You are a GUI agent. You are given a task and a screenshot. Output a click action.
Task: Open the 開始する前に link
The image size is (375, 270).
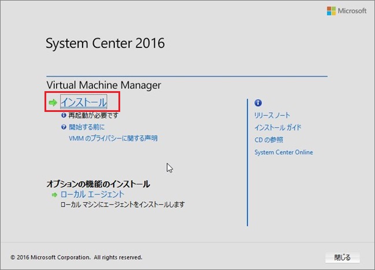coord(87,127)
